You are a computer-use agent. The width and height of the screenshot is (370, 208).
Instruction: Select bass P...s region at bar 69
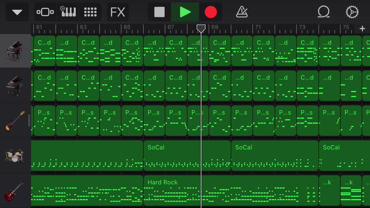(x=220, y=121)
